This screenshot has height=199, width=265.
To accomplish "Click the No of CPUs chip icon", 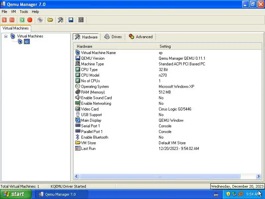I will click(x=78, y=81).
